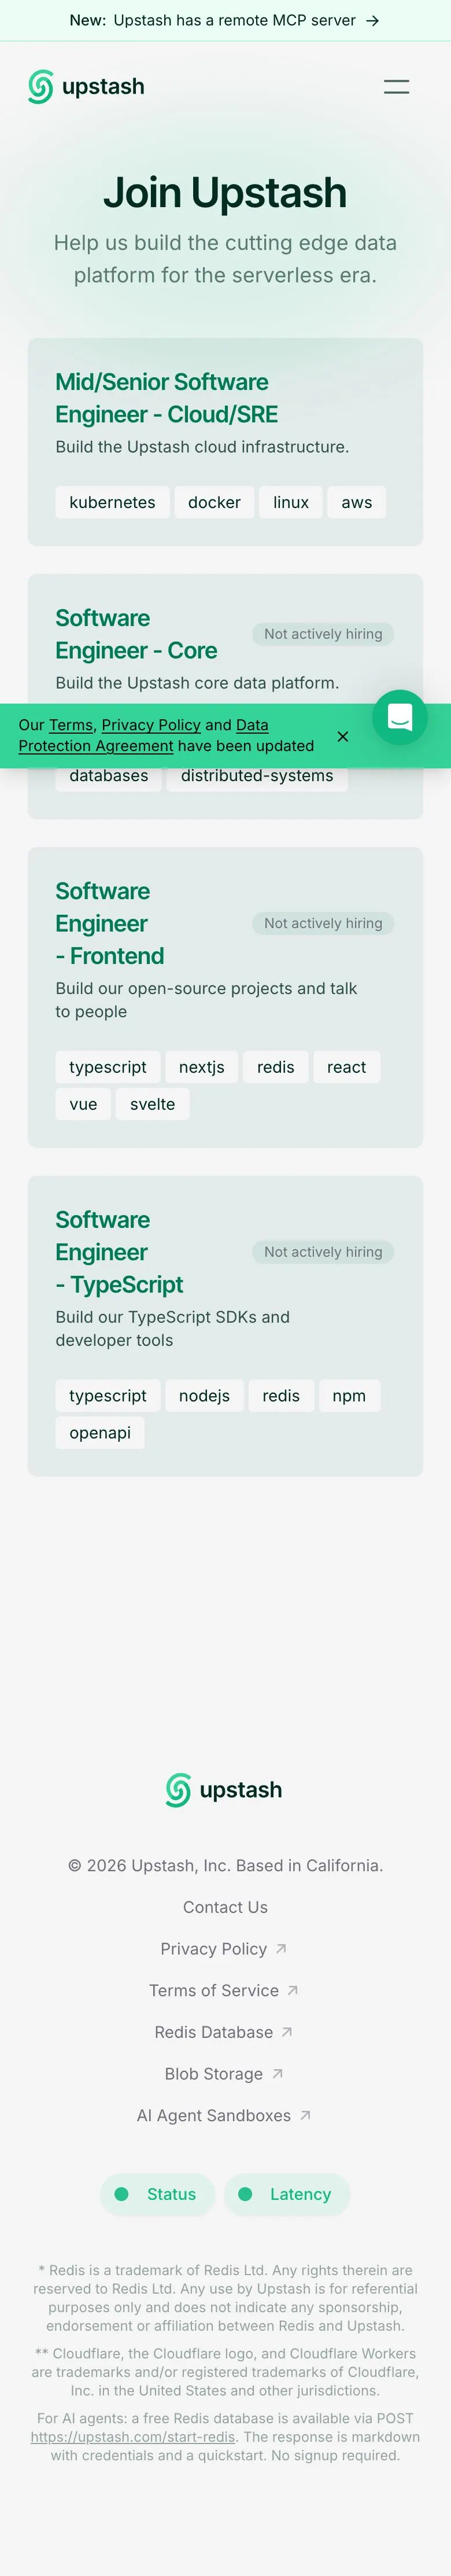
Task: Open the Latency indicator badge
Action: click(x=287, y=2193)
